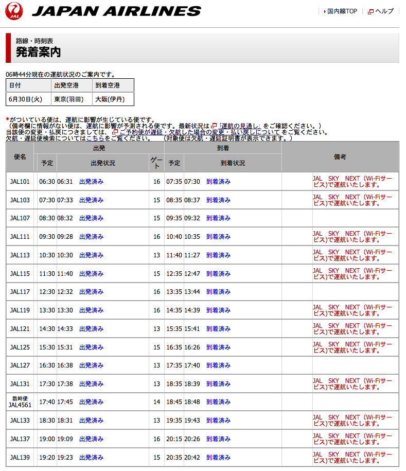
Task: Select the 臨時便 JAL4561 flight cell
Action: (20, 402)
